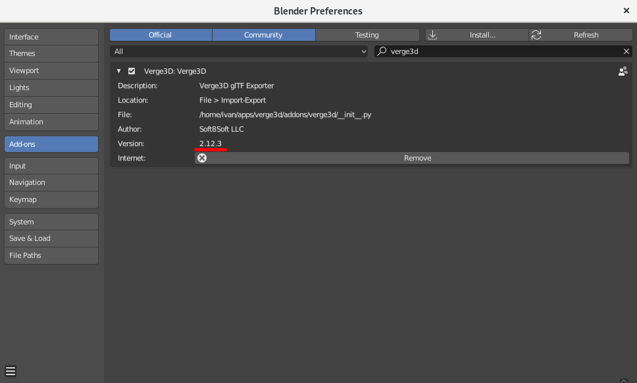Click the verge3d search field
637x383 pixels.
click(503, 51)
